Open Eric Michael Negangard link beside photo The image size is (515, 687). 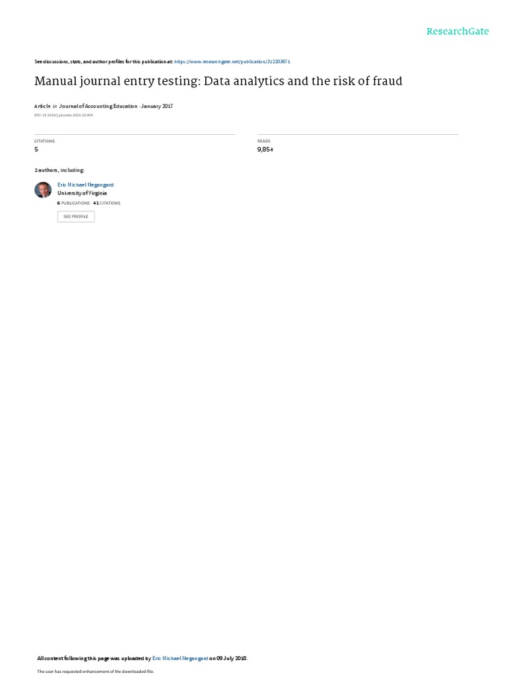tap(85, 185)
